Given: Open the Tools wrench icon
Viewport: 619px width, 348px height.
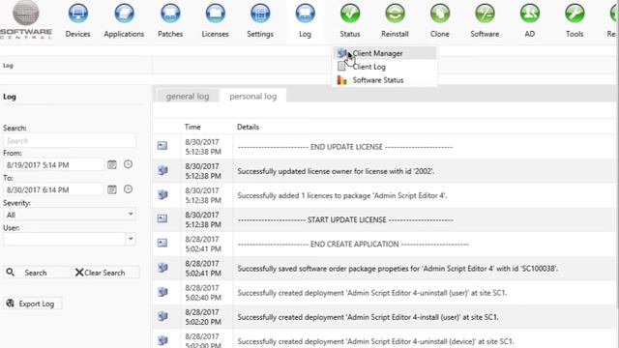Looking at the screenshot, I should (x=575, y=13).
